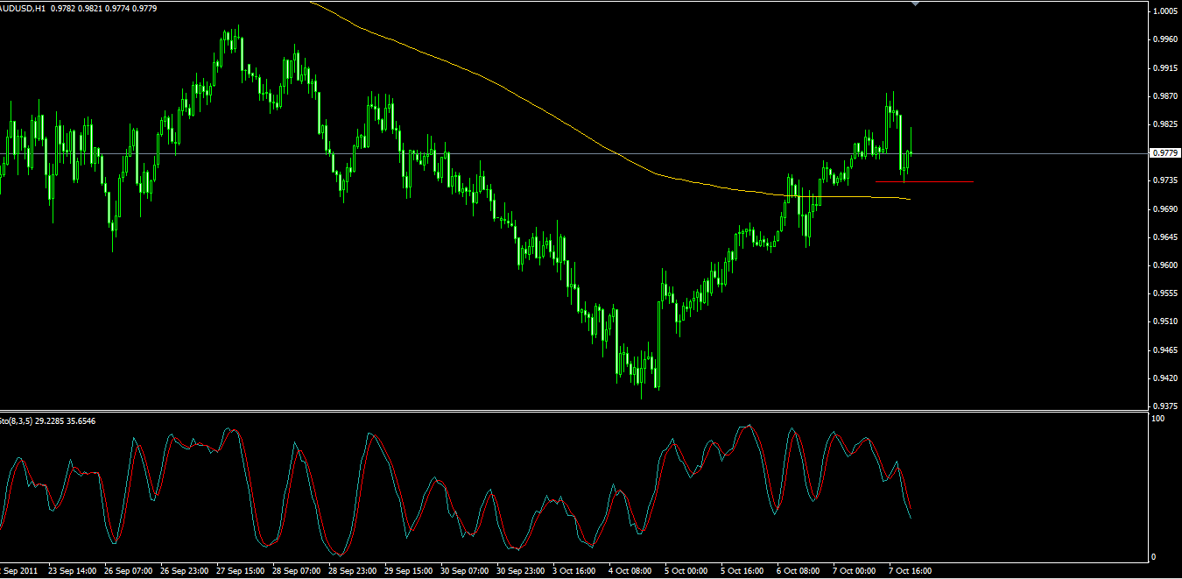Click the 5 Oct 16:00 time label
The height and width of the screenshot is (579, 1182).
743,571
